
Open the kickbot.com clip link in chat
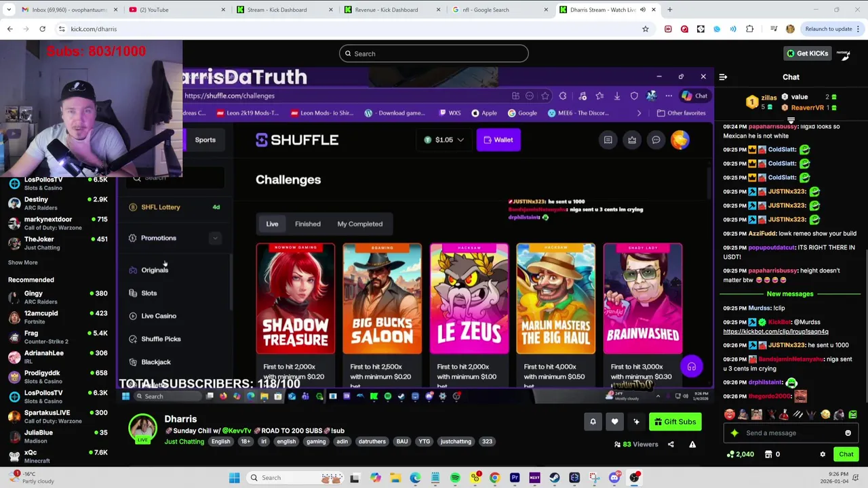tap(775, 331)
